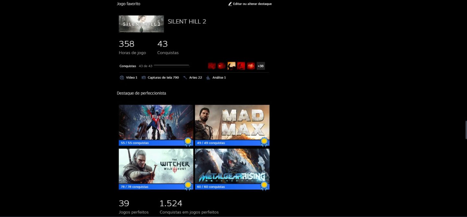Click the pencil edit icon beside Editar

[x=230, y=4]
